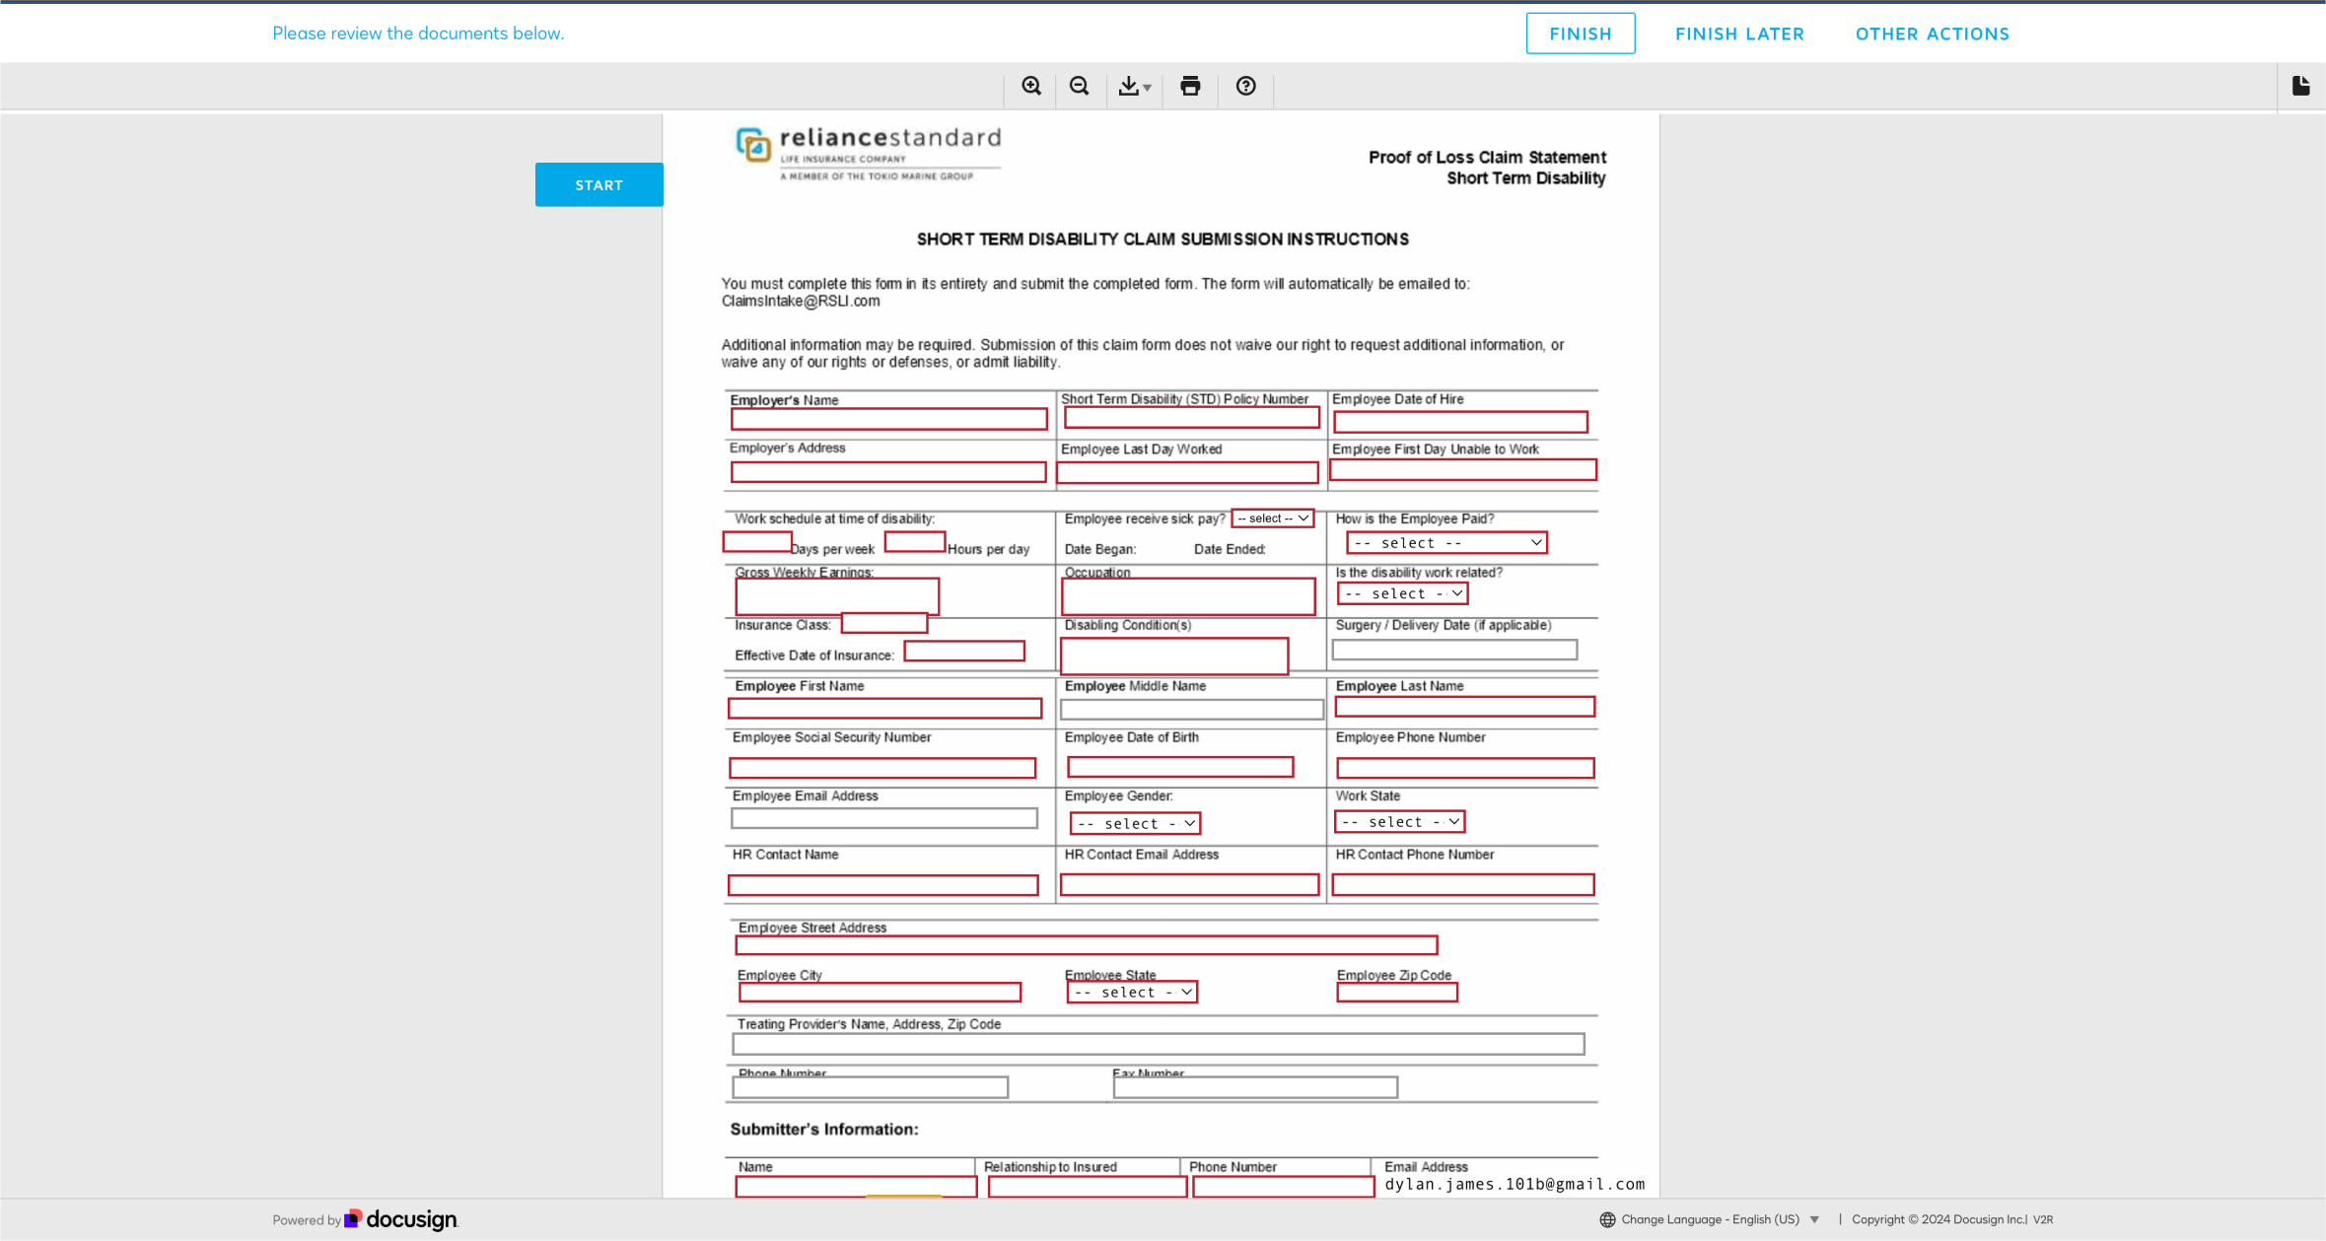The image size is (2326, 1241).
Task: Click Employee Last Name field
Action: point(1464,707)
